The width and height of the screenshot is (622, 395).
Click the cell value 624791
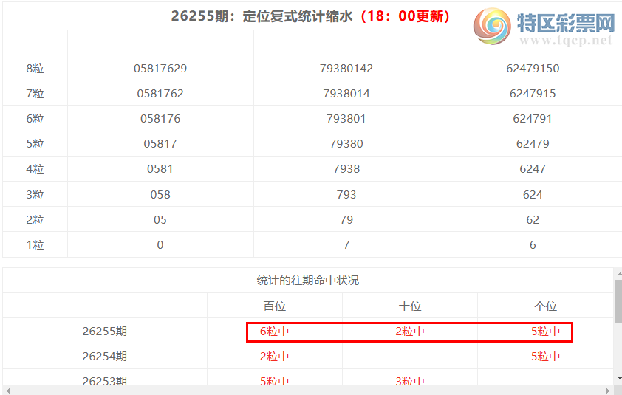coord(533,119)
